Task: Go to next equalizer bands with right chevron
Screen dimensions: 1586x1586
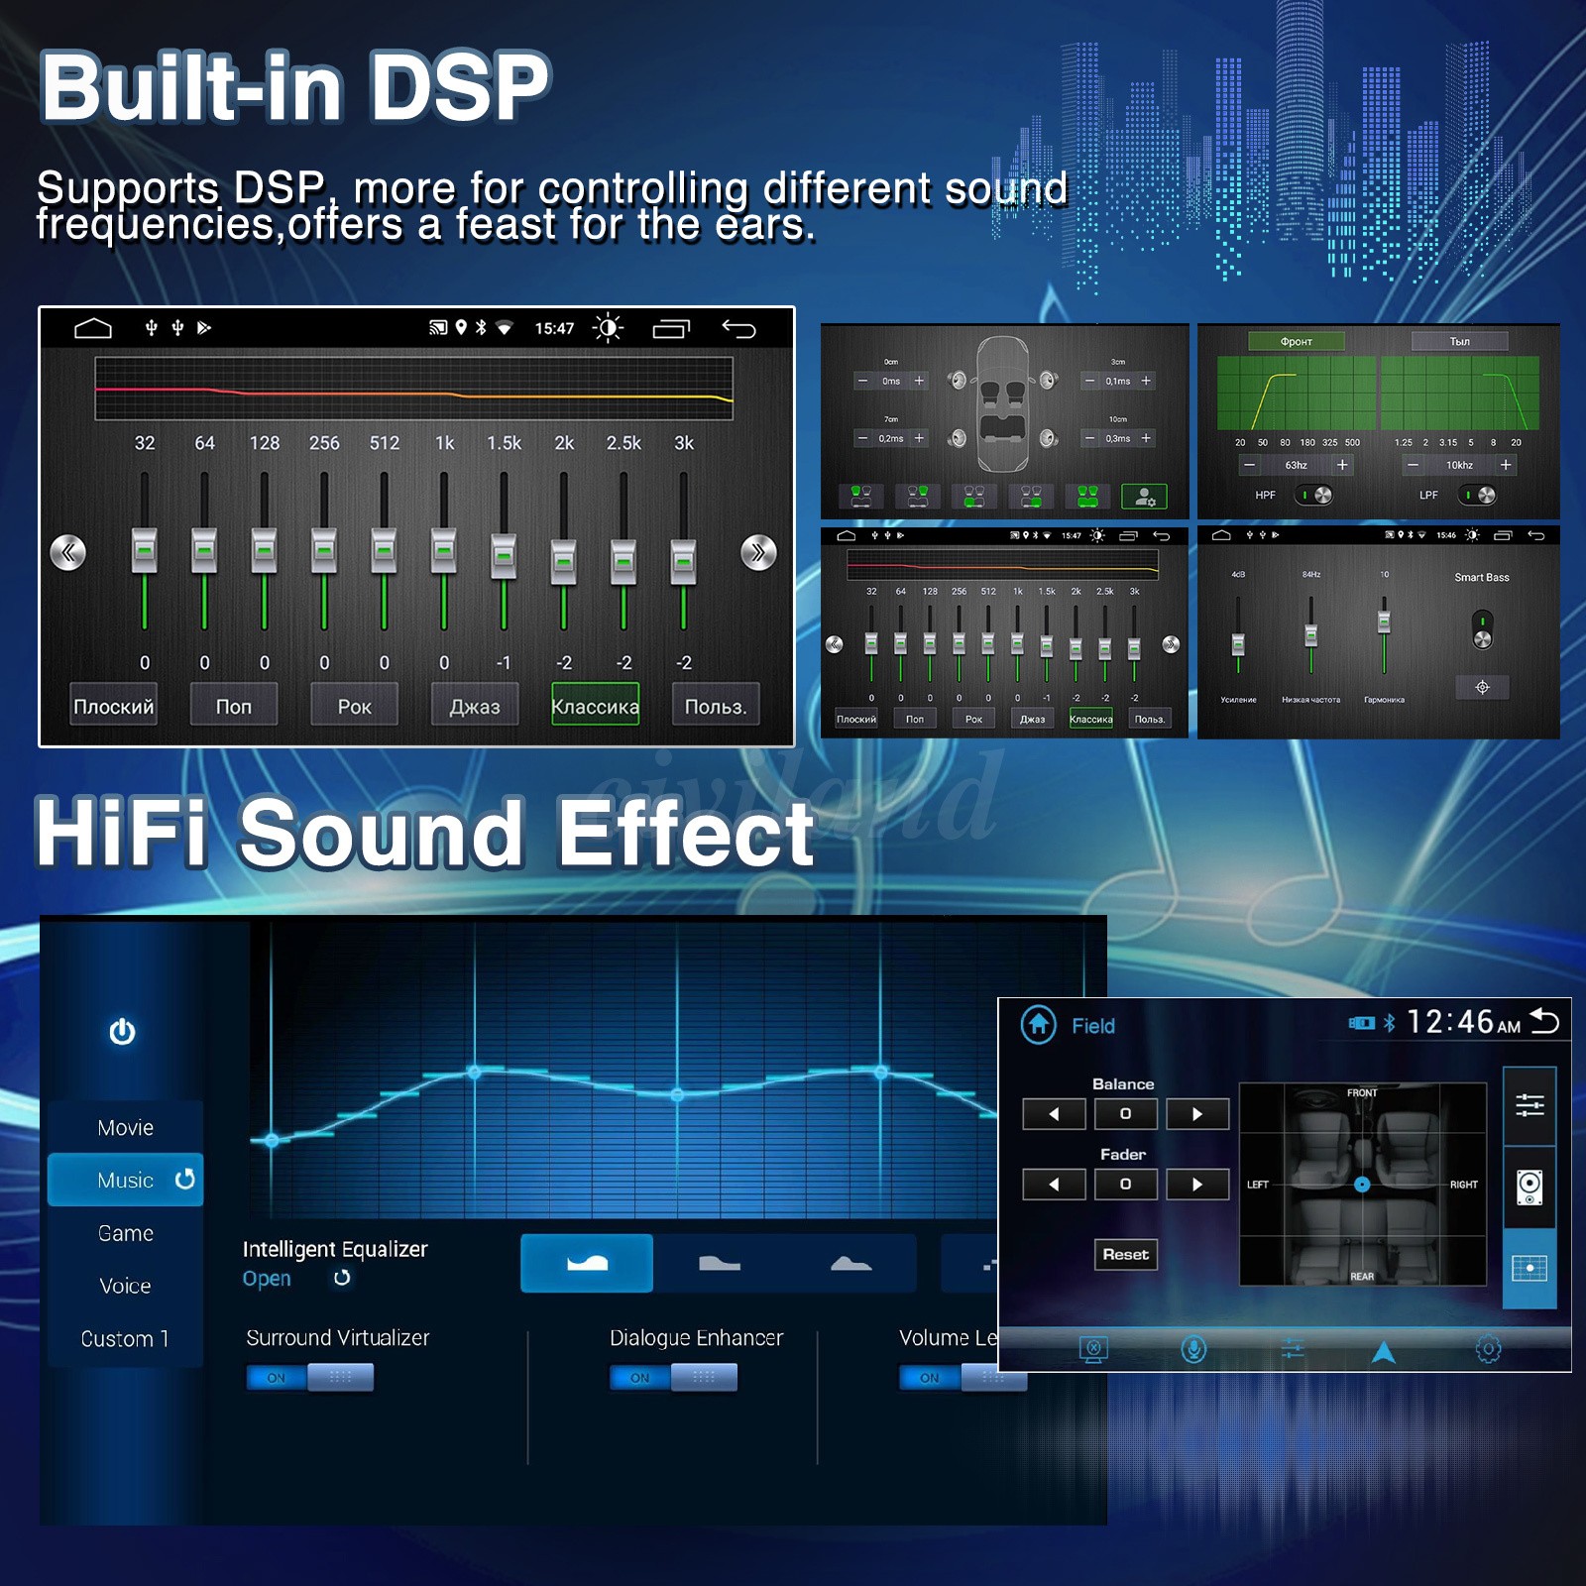Action: coord(758,552)
